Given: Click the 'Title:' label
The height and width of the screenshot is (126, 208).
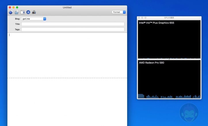Looking at the screenshot, I should click(18, 24).
